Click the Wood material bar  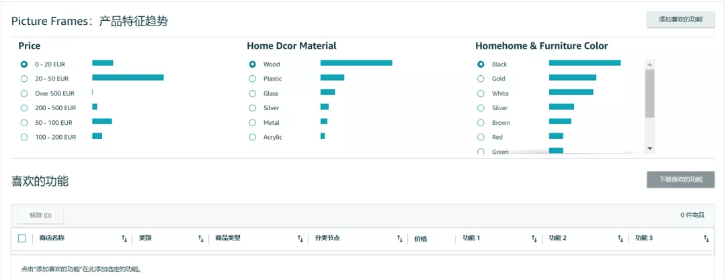(x=356, y=63)
